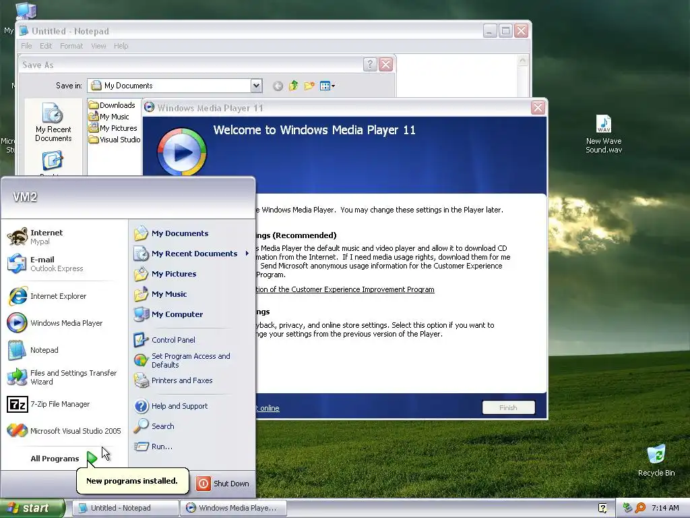Open My Pictures in Start menu
The height and width of the screenshot is (518, 690).
(x=192, y=274)
